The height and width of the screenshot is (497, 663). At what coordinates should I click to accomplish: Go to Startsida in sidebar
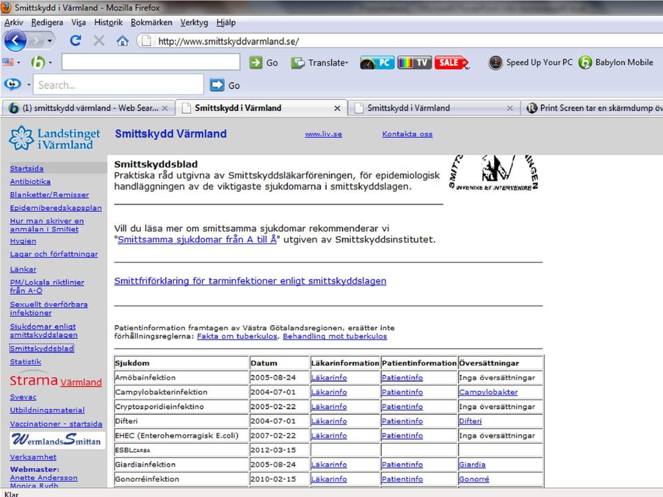27,168
